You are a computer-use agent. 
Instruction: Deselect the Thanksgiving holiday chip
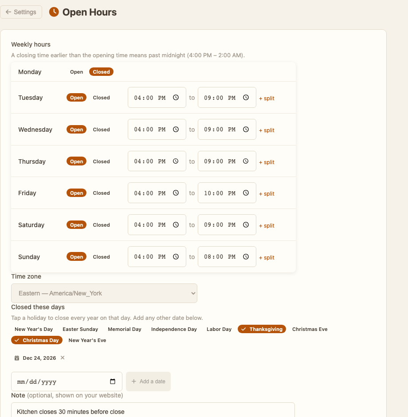[262, 329]
